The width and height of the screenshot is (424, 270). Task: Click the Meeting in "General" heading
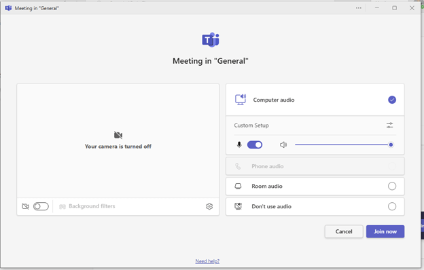click(x=211, y=61)
